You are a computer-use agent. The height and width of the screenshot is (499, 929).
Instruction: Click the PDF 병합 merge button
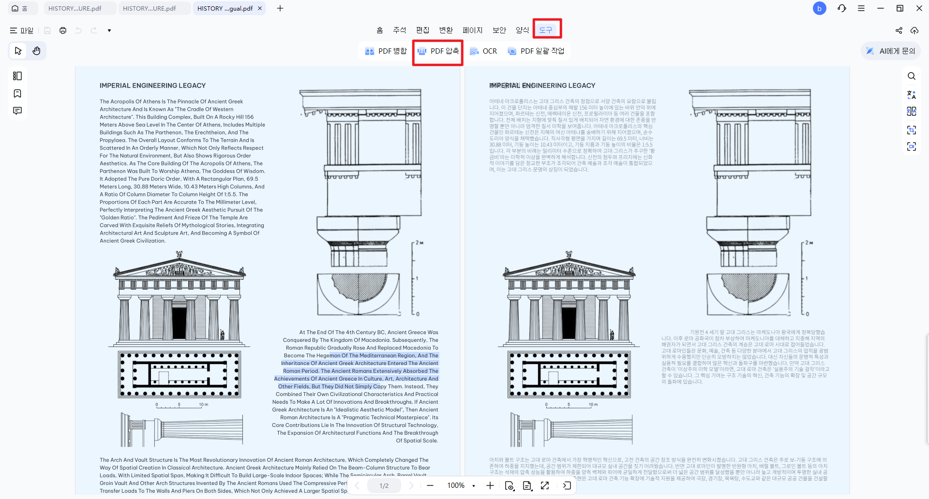(386, 51)
